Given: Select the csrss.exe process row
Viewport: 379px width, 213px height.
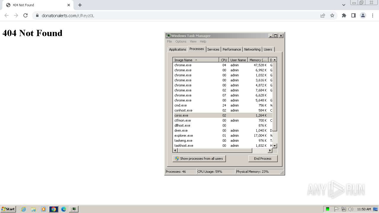Looking at the screenshot, I should tap(223, 115).
